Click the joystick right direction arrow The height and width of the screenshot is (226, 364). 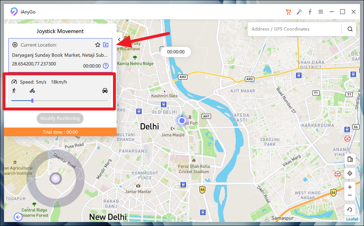(x=80, y=178)
